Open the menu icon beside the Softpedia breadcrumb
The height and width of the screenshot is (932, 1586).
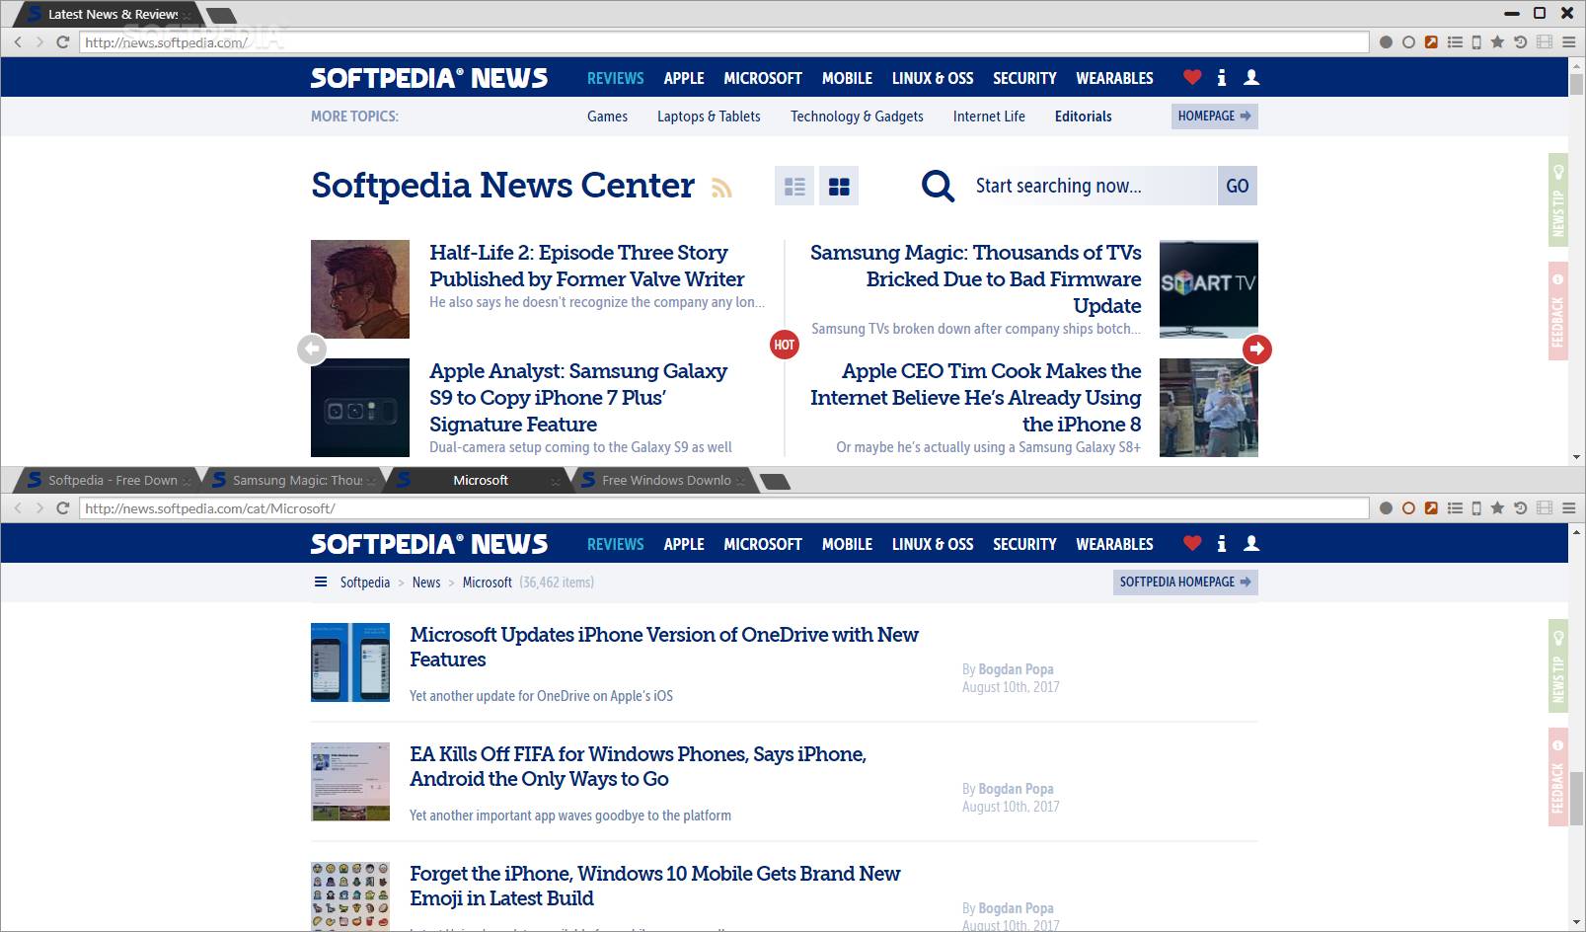click(x=321, y=582)
